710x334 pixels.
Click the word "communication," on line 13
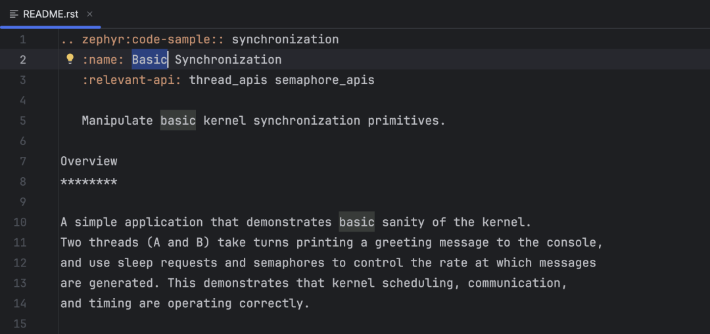point(517,283)
